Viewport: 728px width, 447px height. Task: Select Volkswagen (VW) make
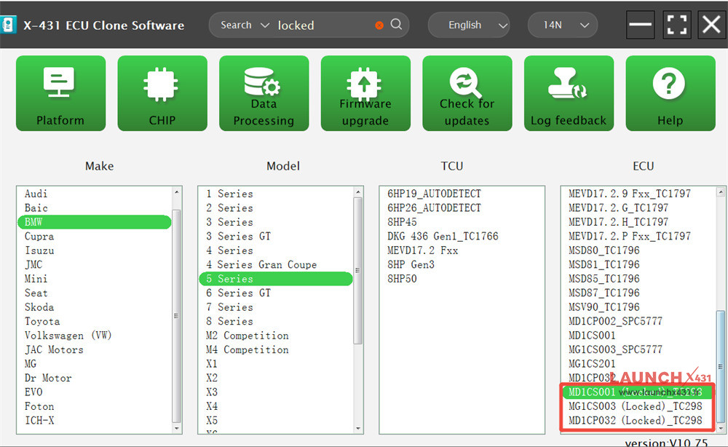[68, 336]
